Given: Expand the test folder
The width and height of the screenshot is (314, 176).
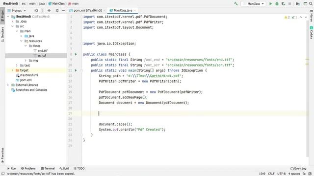Looking at the screenshot, I should [x=17, y=66].
